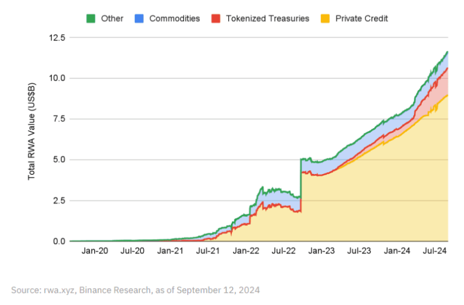The width and height of the screenshot is (464, 305).
Task: Click the Jan-22 x-axis label
Action: tap(246, 250)
